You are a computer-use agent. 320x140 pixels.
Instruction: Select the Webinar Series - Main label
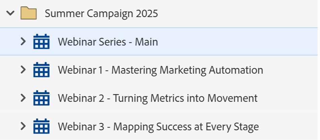tap(108, 42)
